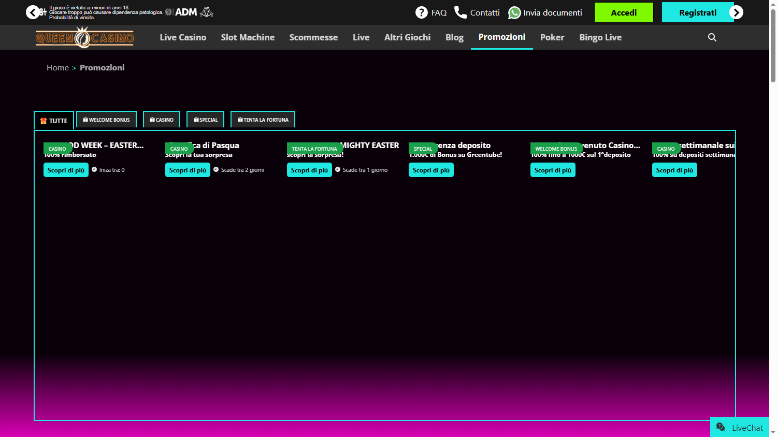This screenshot has height=437, width=777.
Task: Click CASINO badge on the 100% rimborsato promo
Action: pos(57,149)
